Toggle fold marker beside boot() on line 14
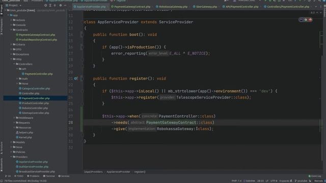This screenshot has height=183, width=326. coord(82,35)
